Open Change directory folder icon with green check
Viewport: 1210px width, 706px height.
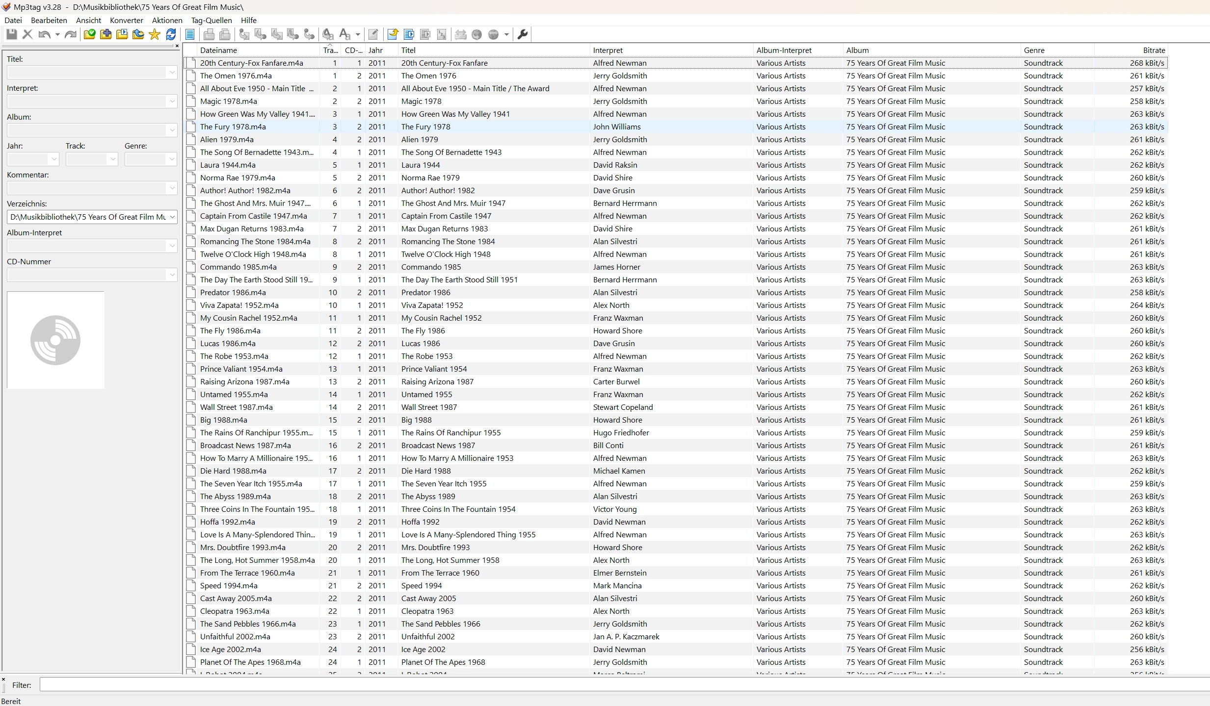coord(89,34)
